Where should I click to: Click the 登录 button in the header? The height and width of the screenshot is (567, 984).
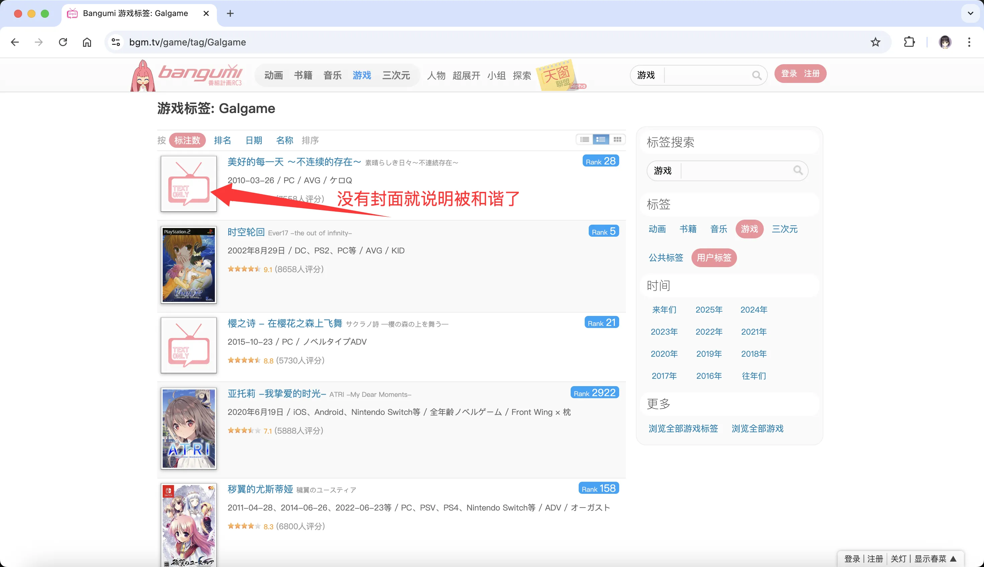tap(789, 74)
